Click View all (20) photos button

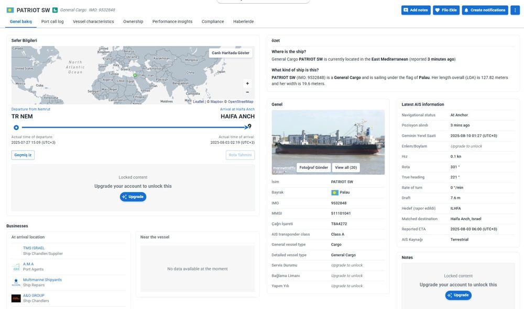pyautogui.click(x=346, y=167)
